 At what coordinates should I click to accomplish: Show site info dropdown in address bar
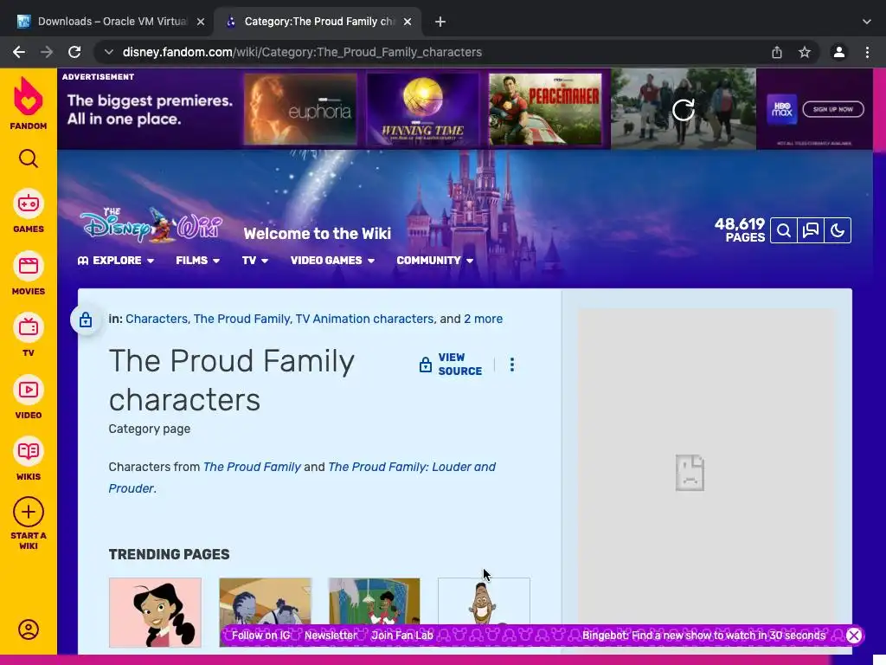pos(108,52)
